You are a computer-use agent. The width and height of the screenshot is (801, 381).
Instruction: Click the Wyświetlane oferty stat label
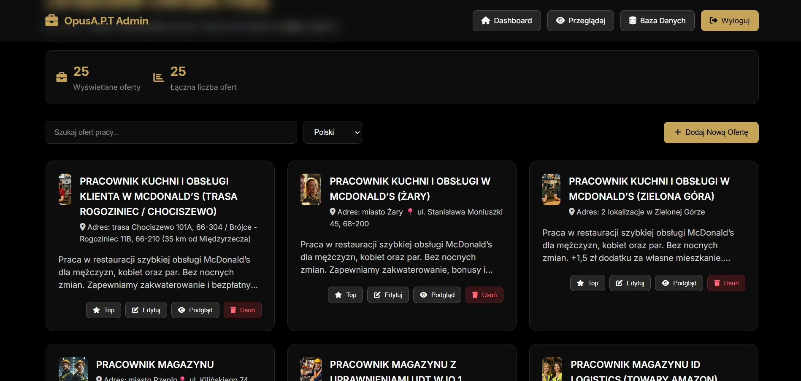(x=107, y=87)
